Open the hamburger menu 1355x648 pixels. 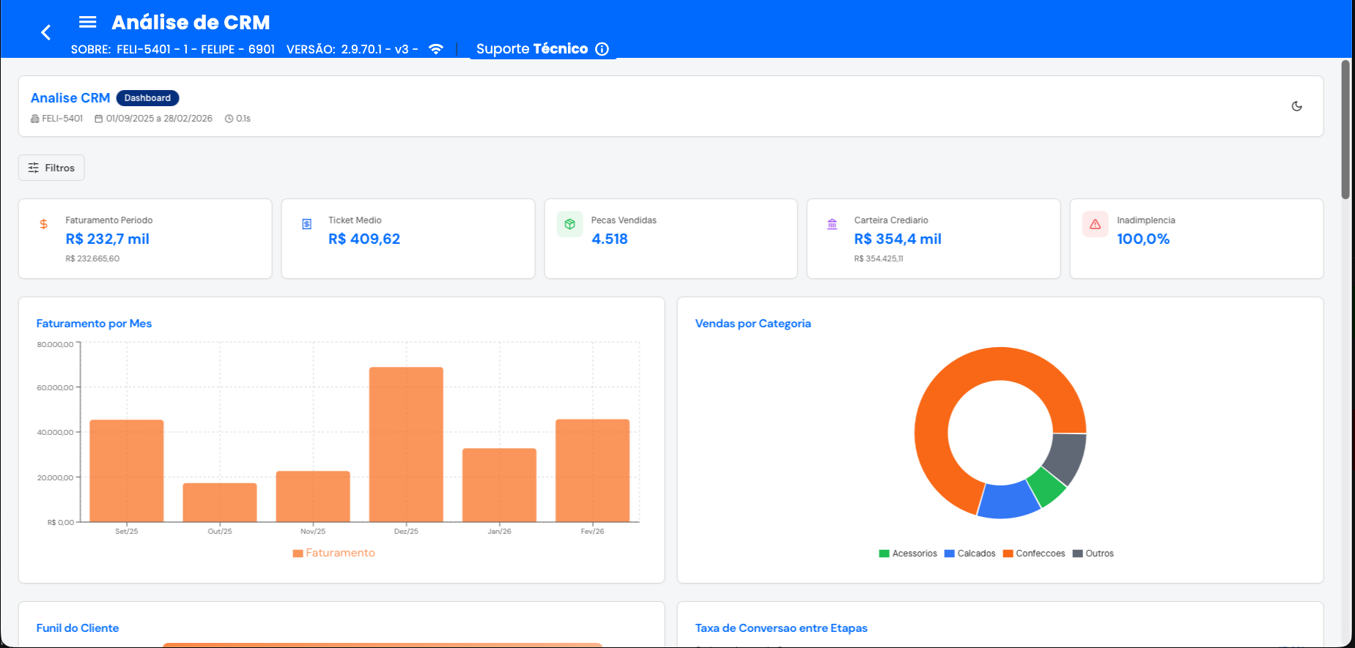[x=87, y=22]
